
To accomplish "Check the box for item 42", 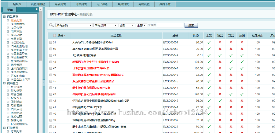I will click(x=50, y=101).
